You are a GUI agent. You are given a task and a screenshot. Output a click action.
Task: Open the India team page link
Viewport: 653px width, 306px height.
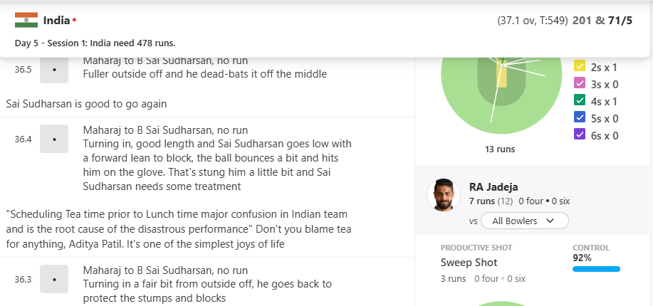pos(56,20)
